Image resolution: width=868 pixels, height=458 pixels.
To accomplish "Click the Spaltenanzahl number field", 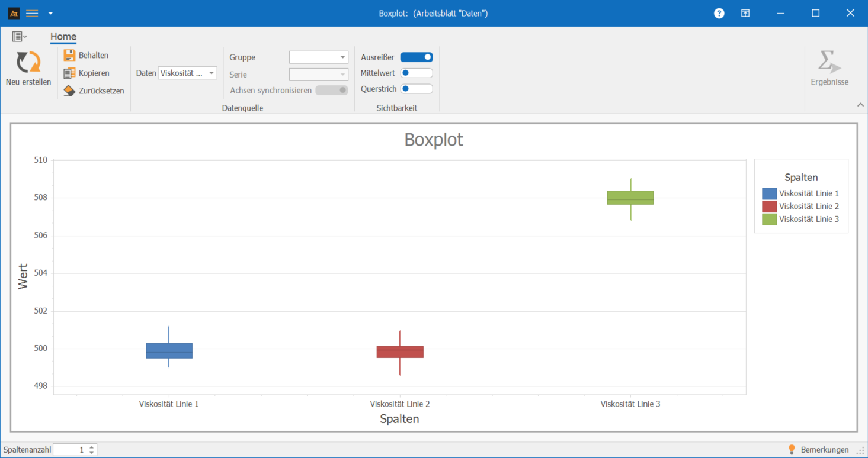I will pyautogui.click(x=70, y=450).
